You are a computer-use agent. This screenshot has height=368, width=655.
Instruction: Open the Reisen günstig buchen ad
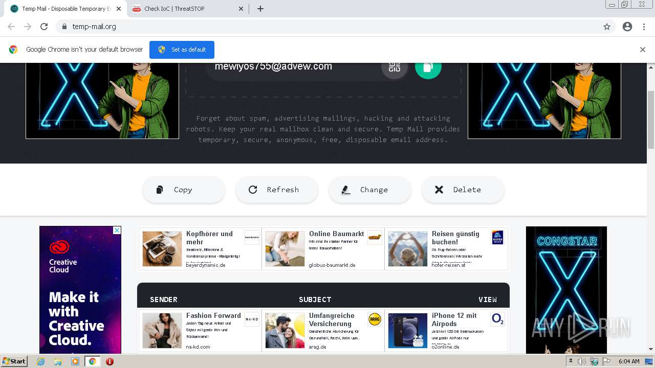pyautogui.click(x=446, y=249)
